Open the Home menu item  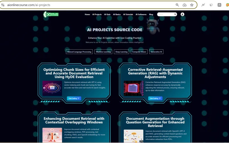point(87,14)
